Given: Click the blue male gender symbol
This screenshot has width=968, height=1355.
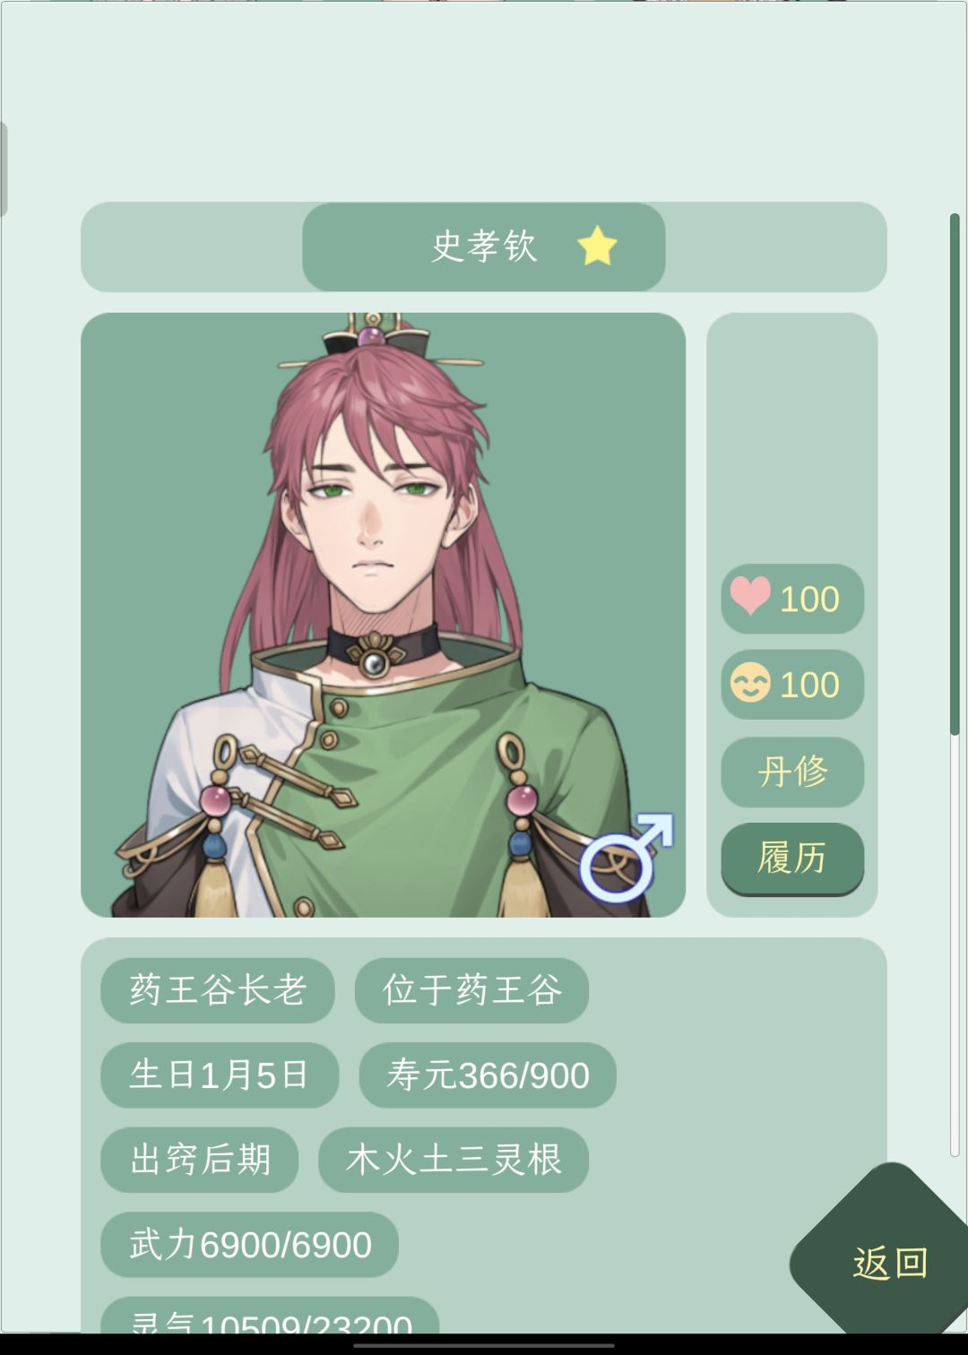Looking at the screenshot, I should point(627,858).
